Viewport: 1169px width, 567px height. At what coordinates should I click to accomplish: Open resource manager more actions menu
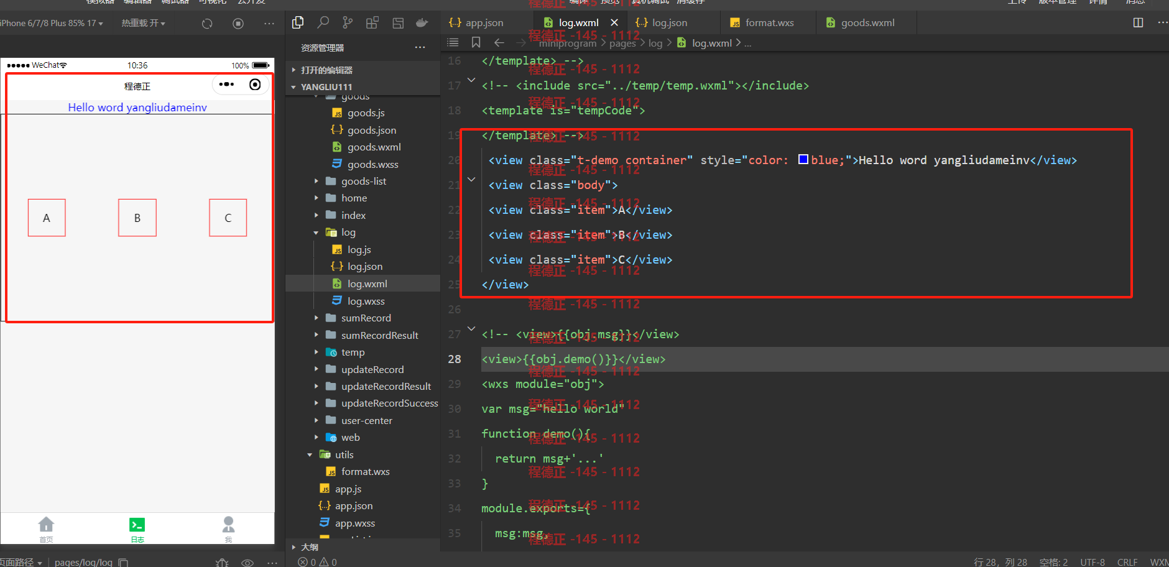click(x=420, y=47)
